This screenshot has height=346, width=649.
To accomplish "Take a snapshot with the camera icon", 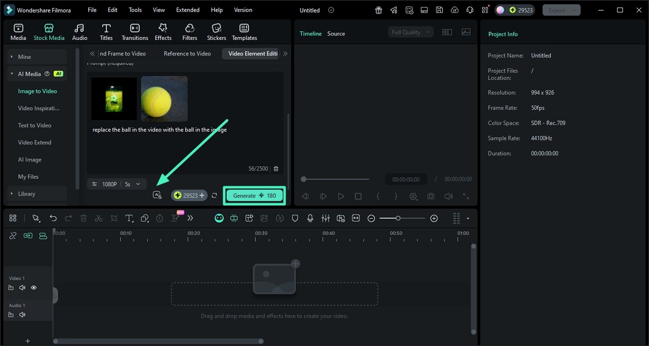I will click(x=430, y=196).
